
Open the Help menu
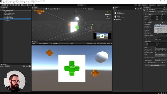pyautogui.click(x=34, y=3)
